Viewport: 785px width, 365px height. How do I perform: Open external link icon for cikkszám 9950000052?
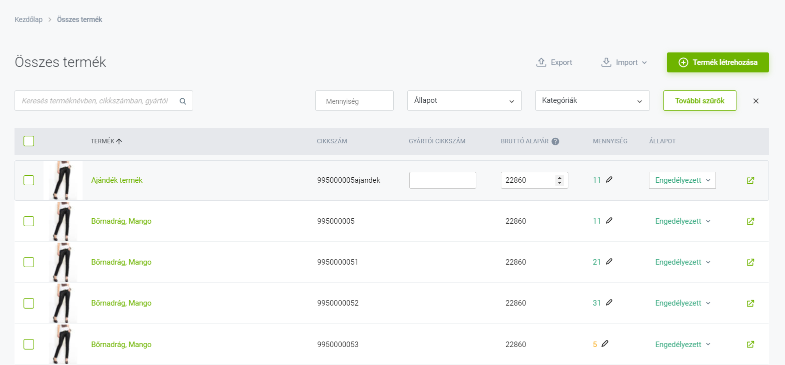pos(750,303)
